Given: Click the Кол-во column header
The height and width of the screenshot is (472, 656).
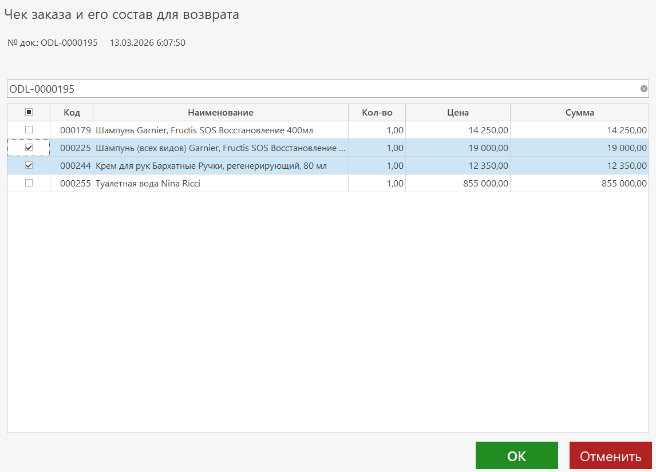Looking at the screenshot, I should [377, 113].
